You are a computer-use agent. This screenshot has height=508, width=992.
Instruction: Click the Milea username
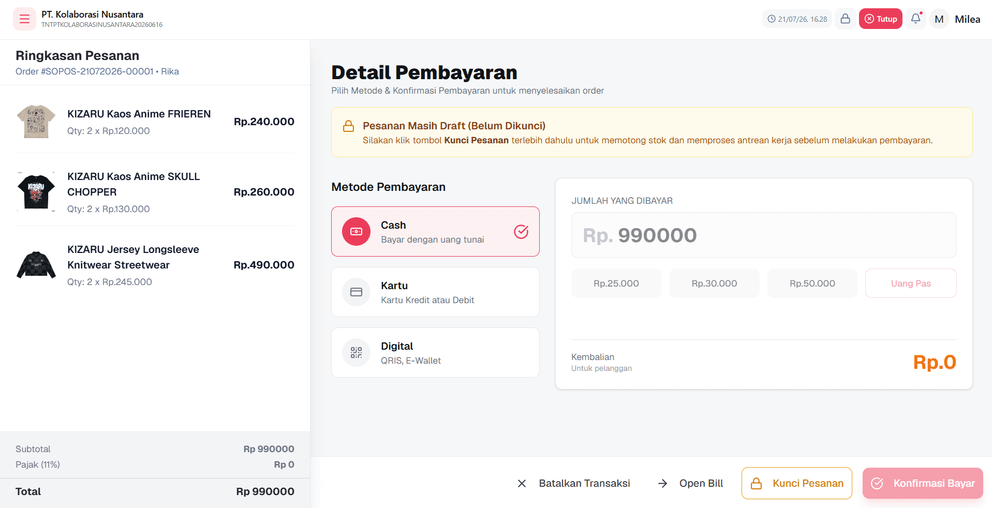click(968, 19)
